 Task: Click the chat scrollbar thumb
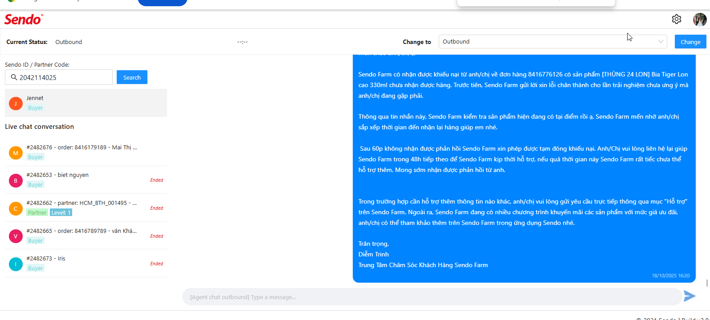click(x=707, y=283)
